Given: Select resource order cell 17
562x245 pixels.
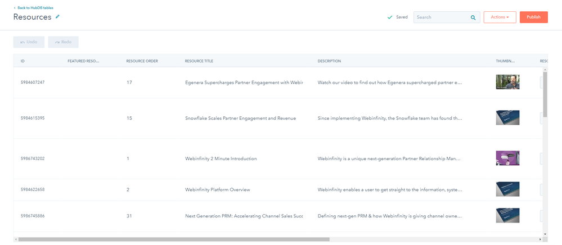Looking at the screenshot, I should pos(129,82).
